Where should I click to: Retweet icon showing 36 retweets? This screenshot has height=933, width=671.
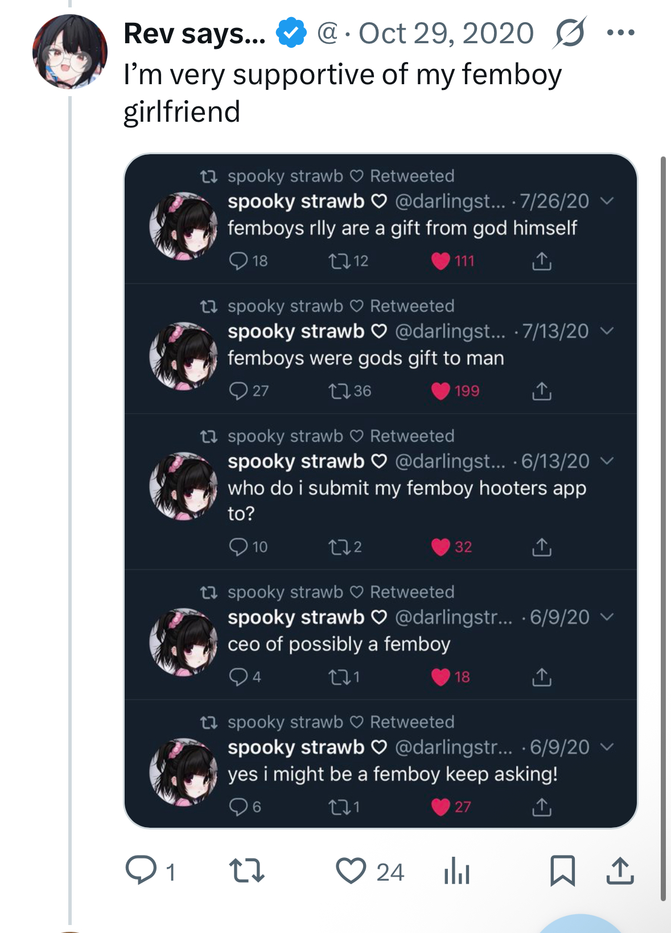[x=339, y=391]
